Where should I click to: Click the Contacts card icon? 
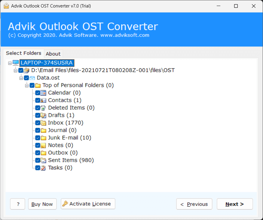click(43, 100)
